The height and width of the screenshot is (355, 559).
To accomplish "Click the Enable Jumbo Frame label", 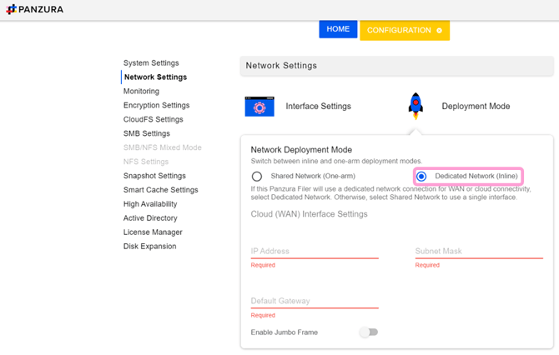I will (285, 332).
